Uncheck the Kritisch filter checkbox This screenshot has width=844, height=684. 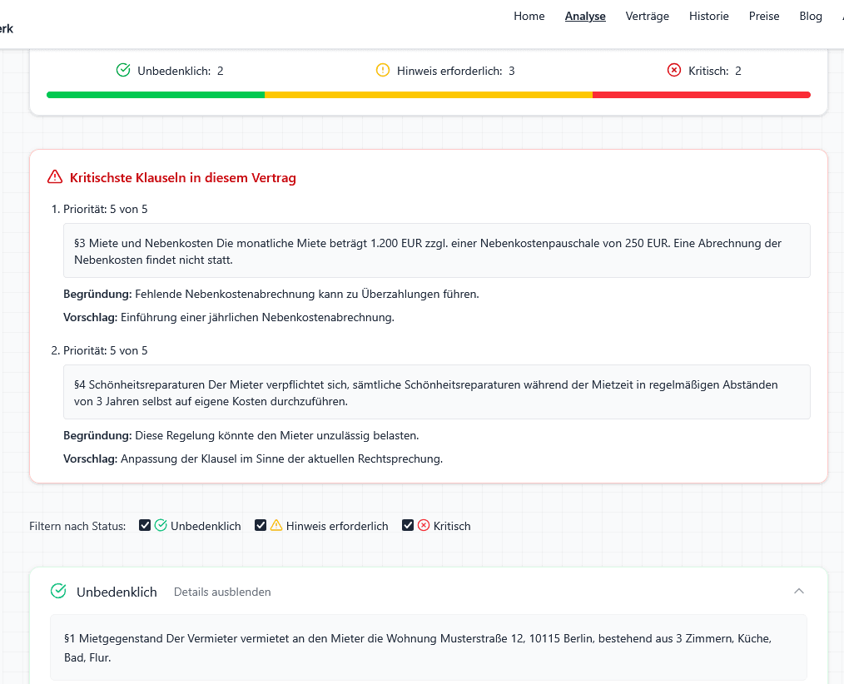[x=408, y=526]
